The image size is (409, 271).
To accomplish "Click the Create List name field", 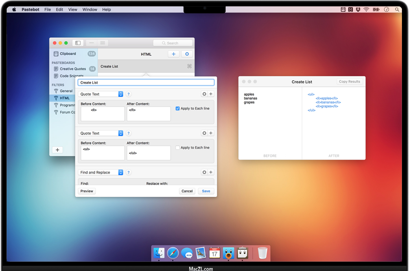I will 146,82.
